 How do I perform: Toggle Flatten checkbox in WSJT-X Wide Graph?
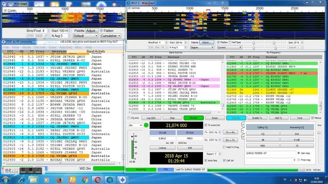218,42
